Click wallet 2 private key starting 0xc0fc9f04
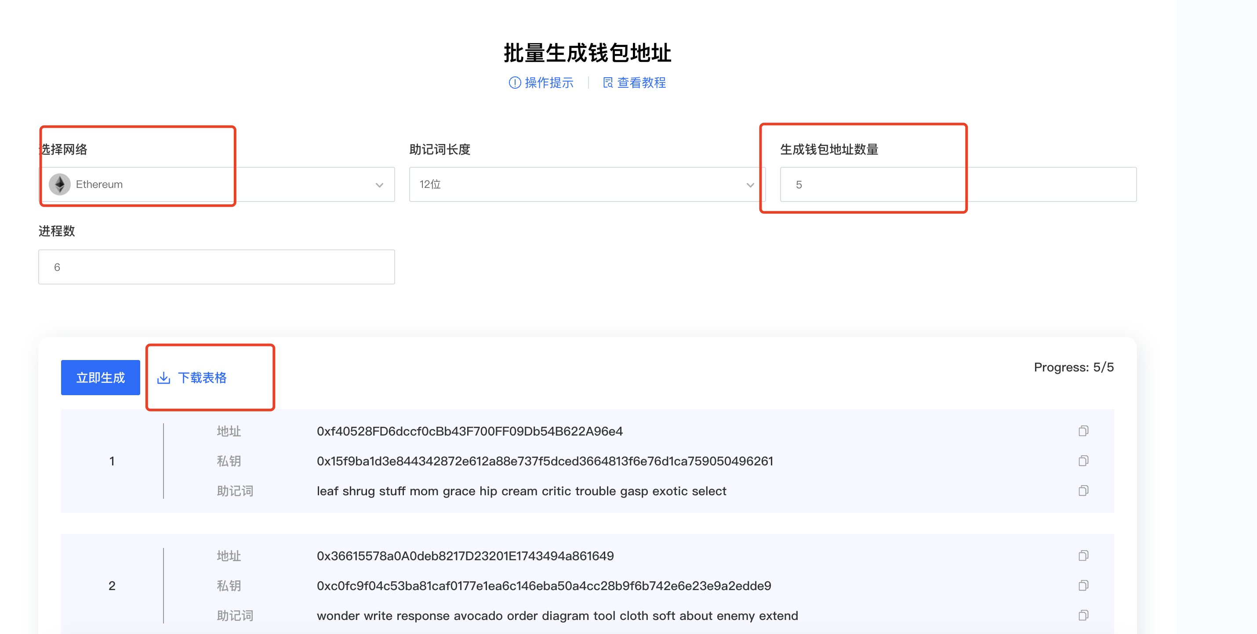 [544, 586]
